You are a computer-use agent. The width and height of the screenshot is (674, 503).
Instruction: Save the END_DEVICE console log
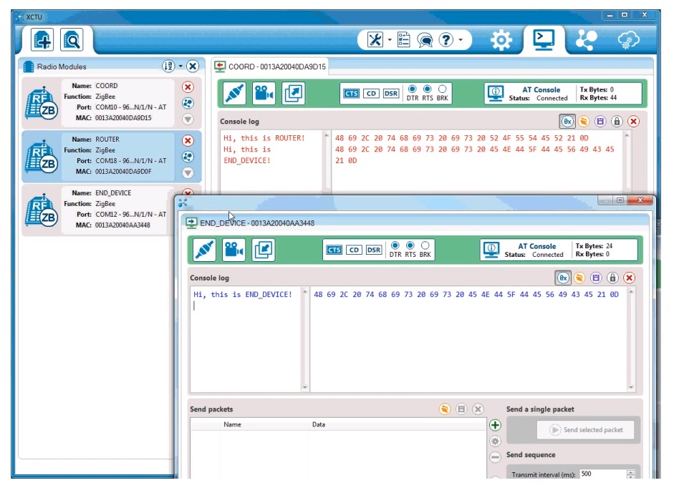[x=596, y=278]
